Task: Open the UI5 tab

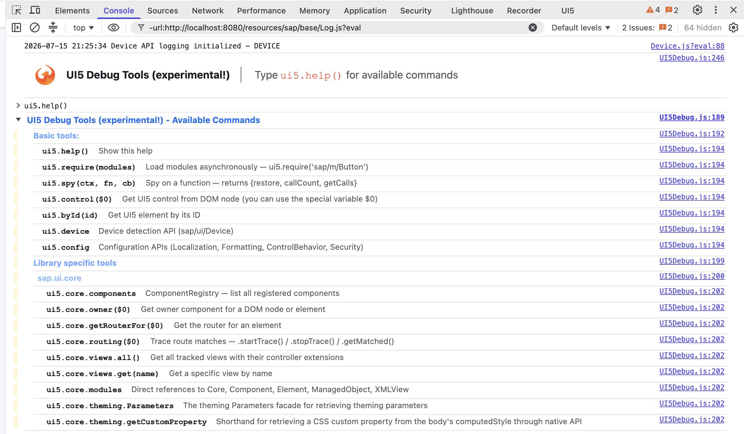Action: click(x=568, y=10)
